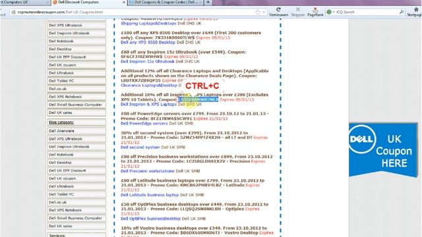Click promo code 1CJ58GLDSS1X2V

pyautogui.click(x=206, y=161)
